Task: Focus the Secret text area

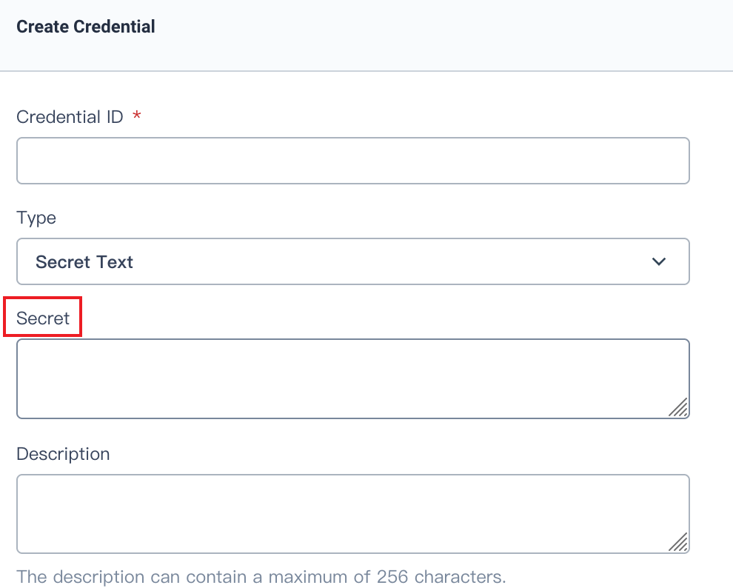Action: 352,378
